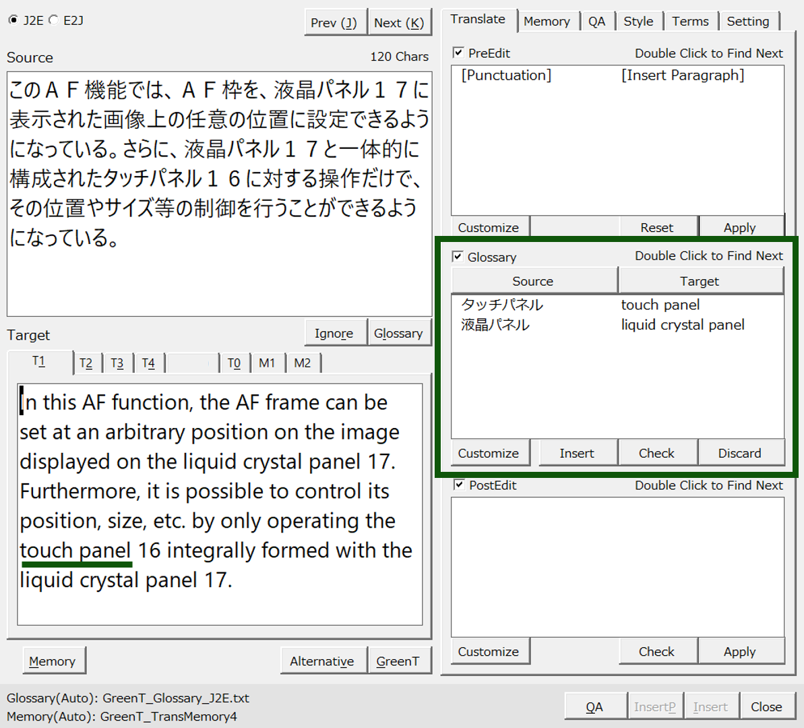The height and width of the screenshot is (728, 804).
Task: Click the Source column header in Glossary
Action: 532,281
